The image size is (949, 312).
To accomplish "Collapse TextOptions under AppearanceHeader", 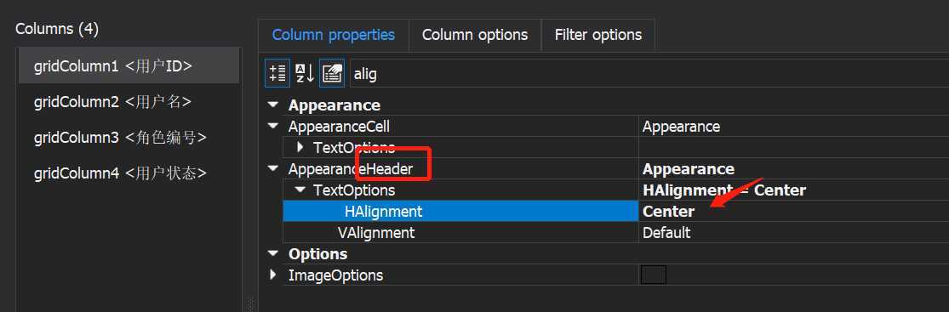I will pos(300,190).
